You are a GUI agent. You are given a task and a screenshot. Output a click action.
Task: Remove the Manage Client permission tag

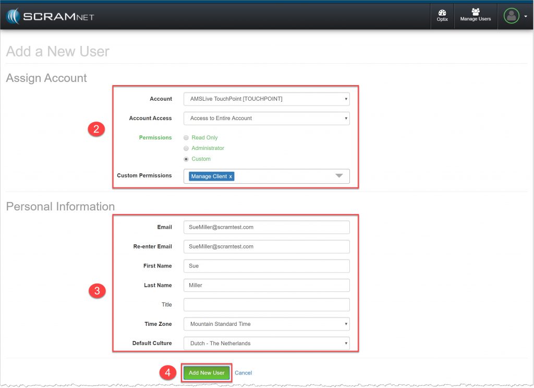point(230,176)
